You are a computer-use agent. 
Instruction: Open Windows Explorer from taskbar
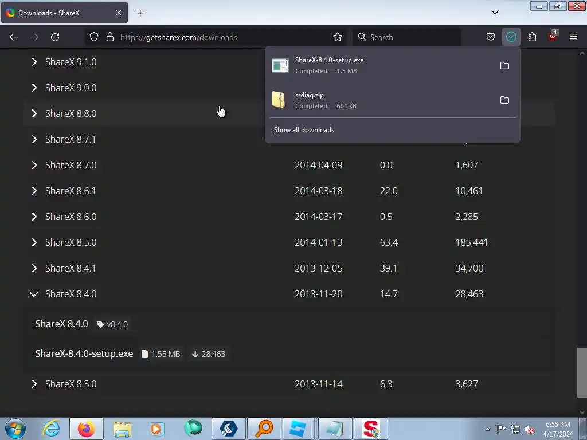click(x=122, y=429)
